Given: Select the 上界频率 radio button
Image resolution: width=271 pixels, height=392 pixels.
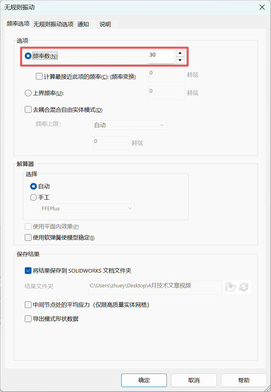Looking at the screenshot, I should coord(28,93).
